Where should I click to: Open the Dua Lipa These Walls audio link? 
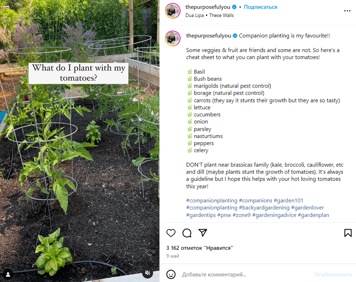[x=210, y=15]
